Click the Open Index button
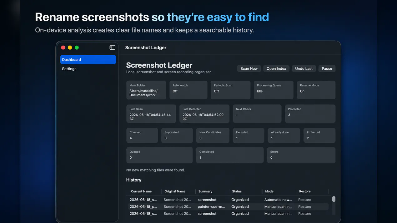Image resolution: width=397 pixels, height=223 pixels. [276, 68]
